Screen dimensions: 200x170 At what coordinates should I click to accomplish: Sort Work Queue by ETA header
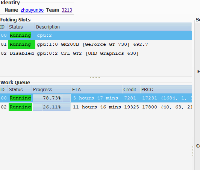(x=97, y=90)
